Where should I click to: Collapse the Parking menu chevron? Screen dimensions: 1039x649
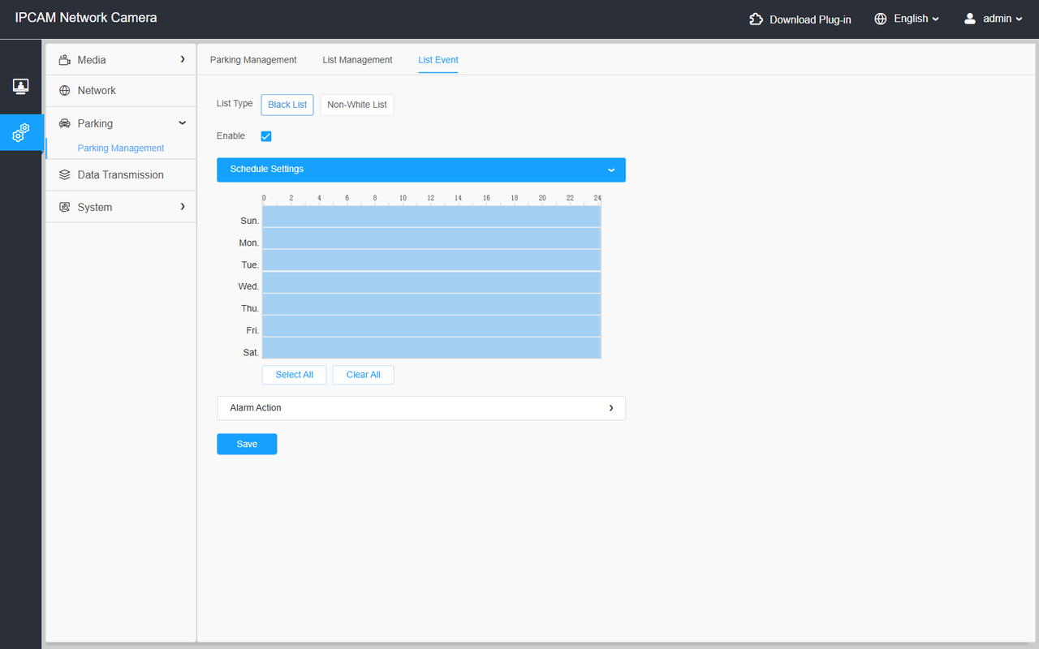[x=183, y=123]
